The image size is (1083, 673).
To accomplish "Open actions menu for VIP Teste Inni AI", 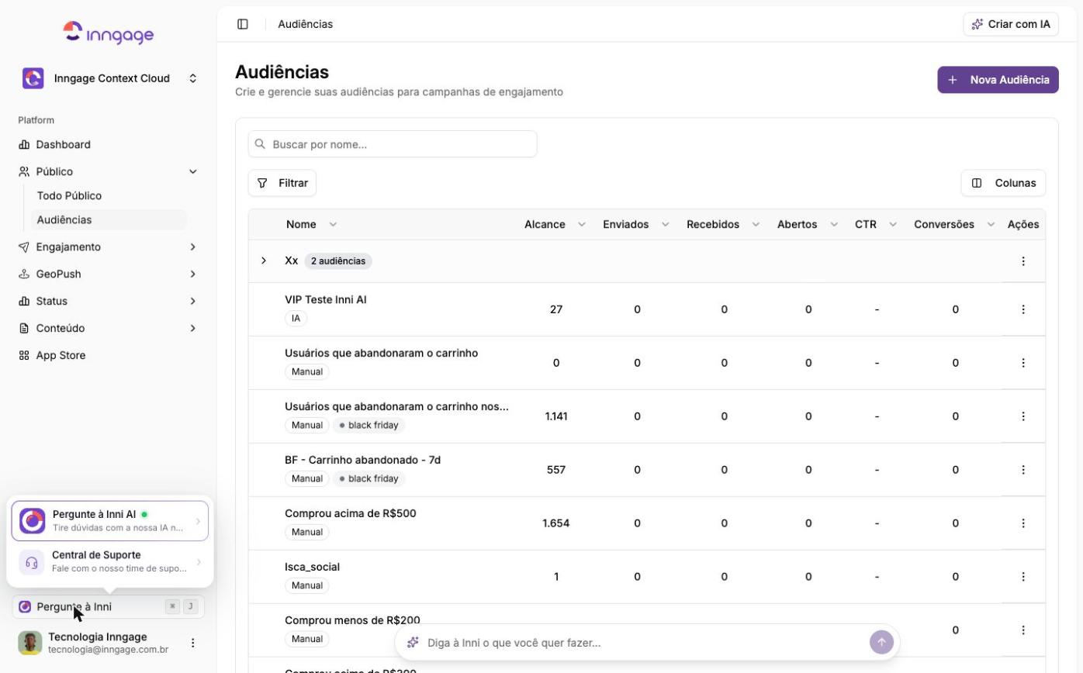I will coord(1023,309).
